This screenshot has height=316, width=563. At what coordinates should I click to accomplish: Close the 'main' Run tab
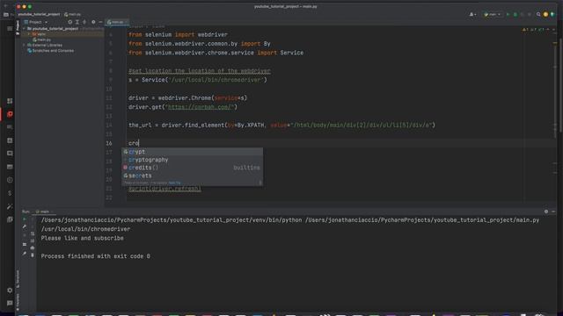point(52,212)
